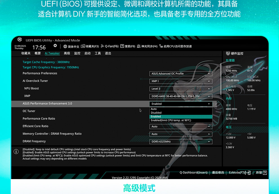Switch to the 收藏夹 tab
This screenshot has height=194, width=279.
[26, 53]
